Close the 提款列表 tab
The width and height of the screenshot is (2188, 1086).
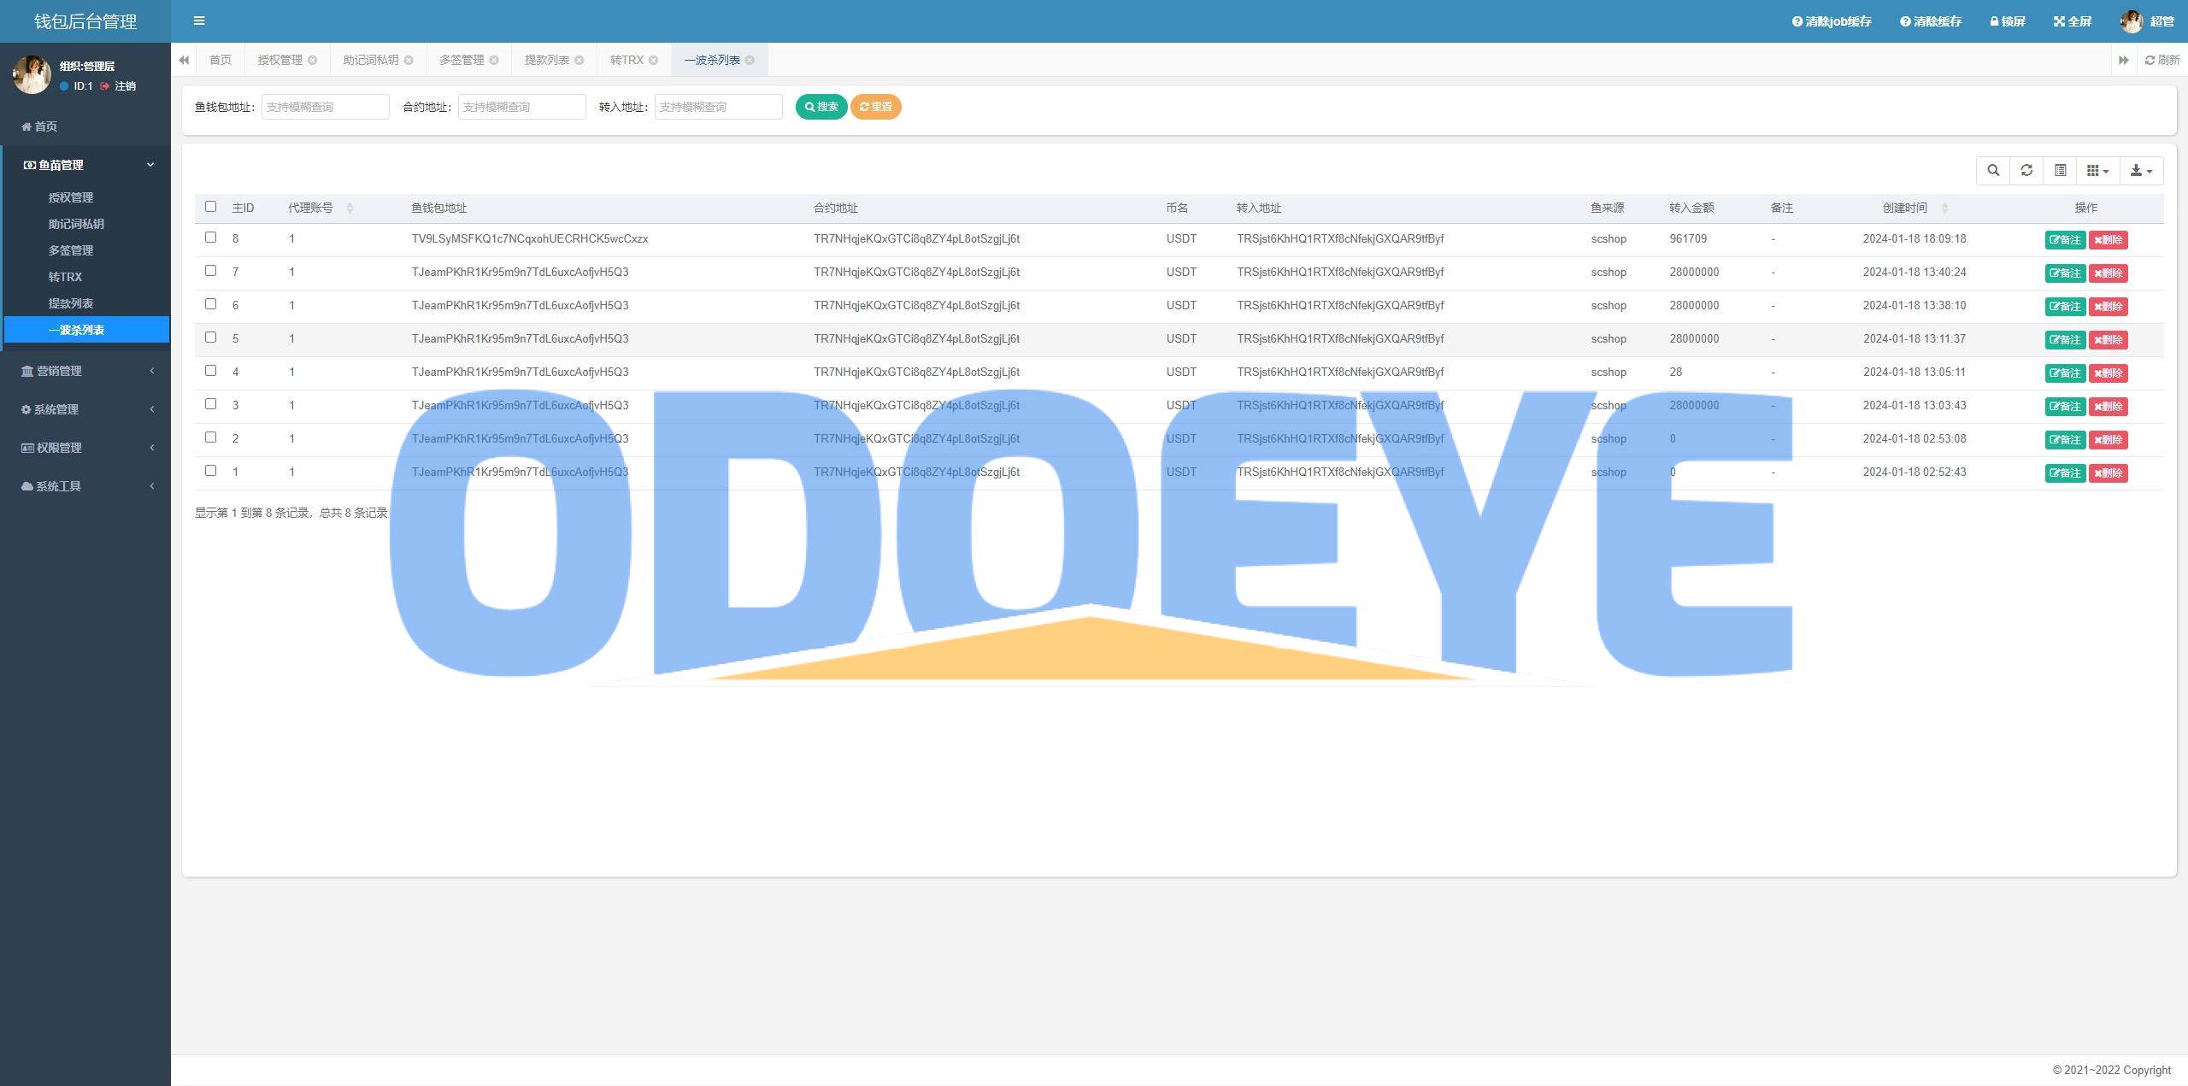pyautogui.click(x=579, y=60)
